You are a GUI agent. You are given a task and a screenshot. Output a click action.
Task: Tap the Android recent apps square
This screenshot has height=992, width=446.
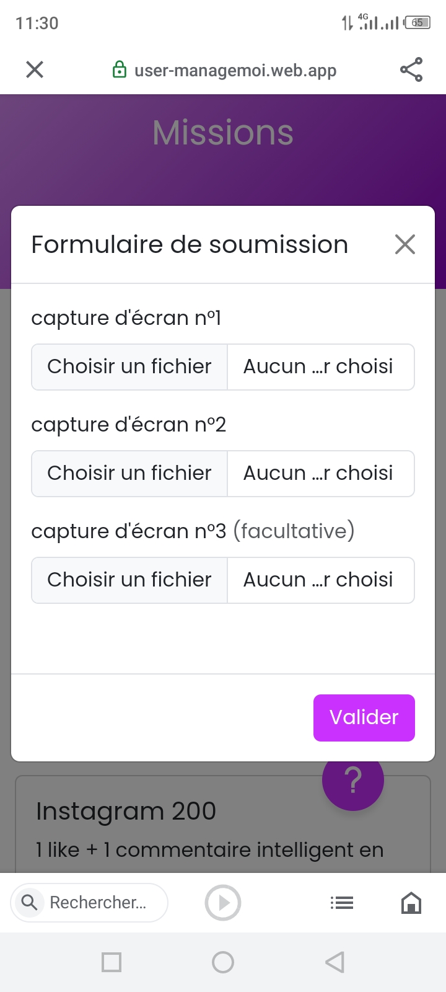tap(111, 962)
